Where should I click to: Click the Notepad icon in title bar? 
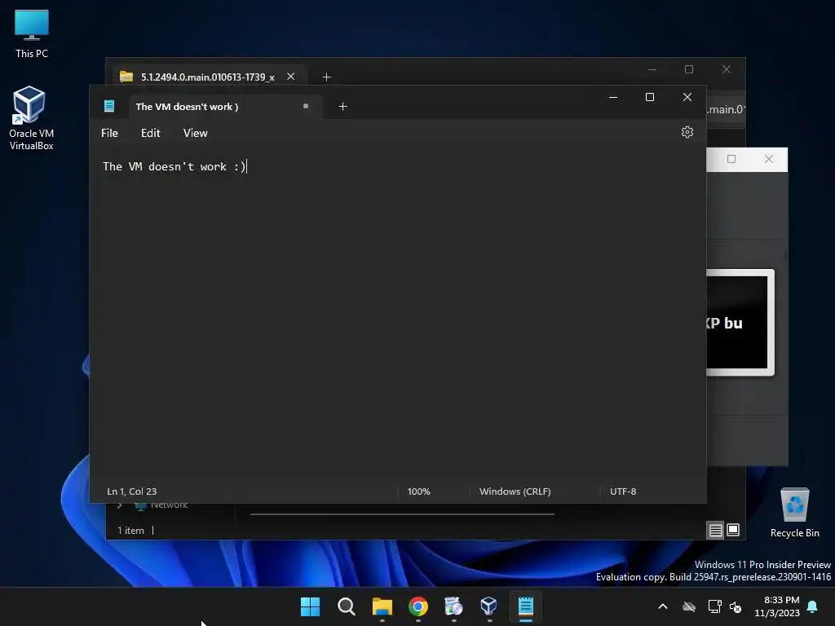click(x=109, y=106)
